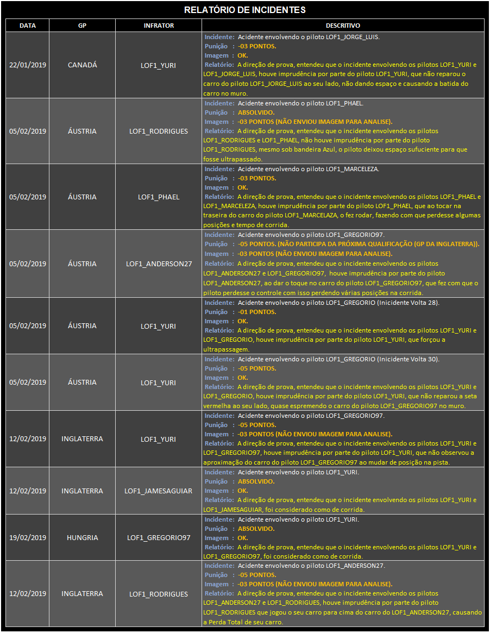
Task: Click 12/02/2019 in the LOF1_JAMESAGUIAR row
Action: click(28, 491)
